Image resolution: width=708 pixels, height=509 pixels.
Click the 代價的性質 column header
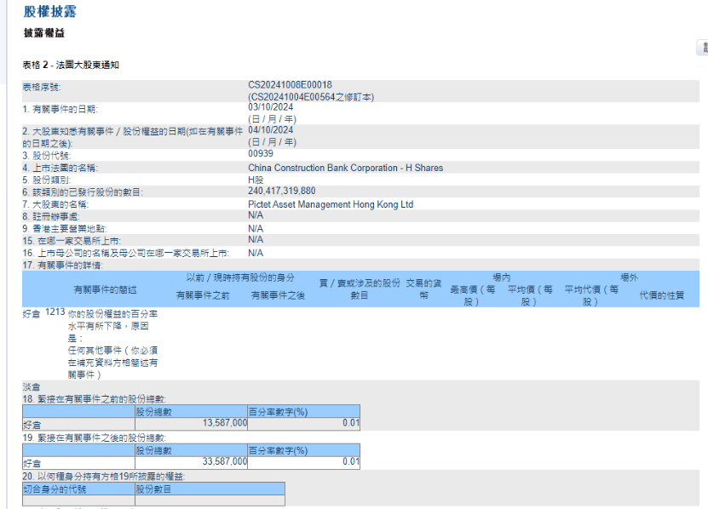(x=661, y=295)
